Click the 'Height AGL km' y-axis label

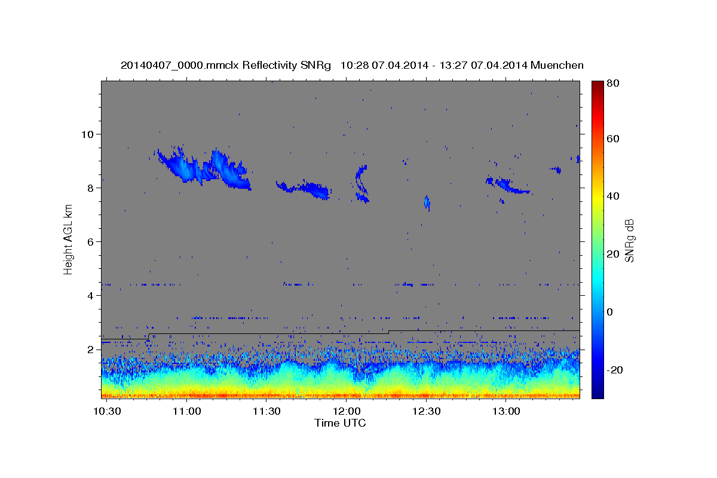(x=68, y=239)
